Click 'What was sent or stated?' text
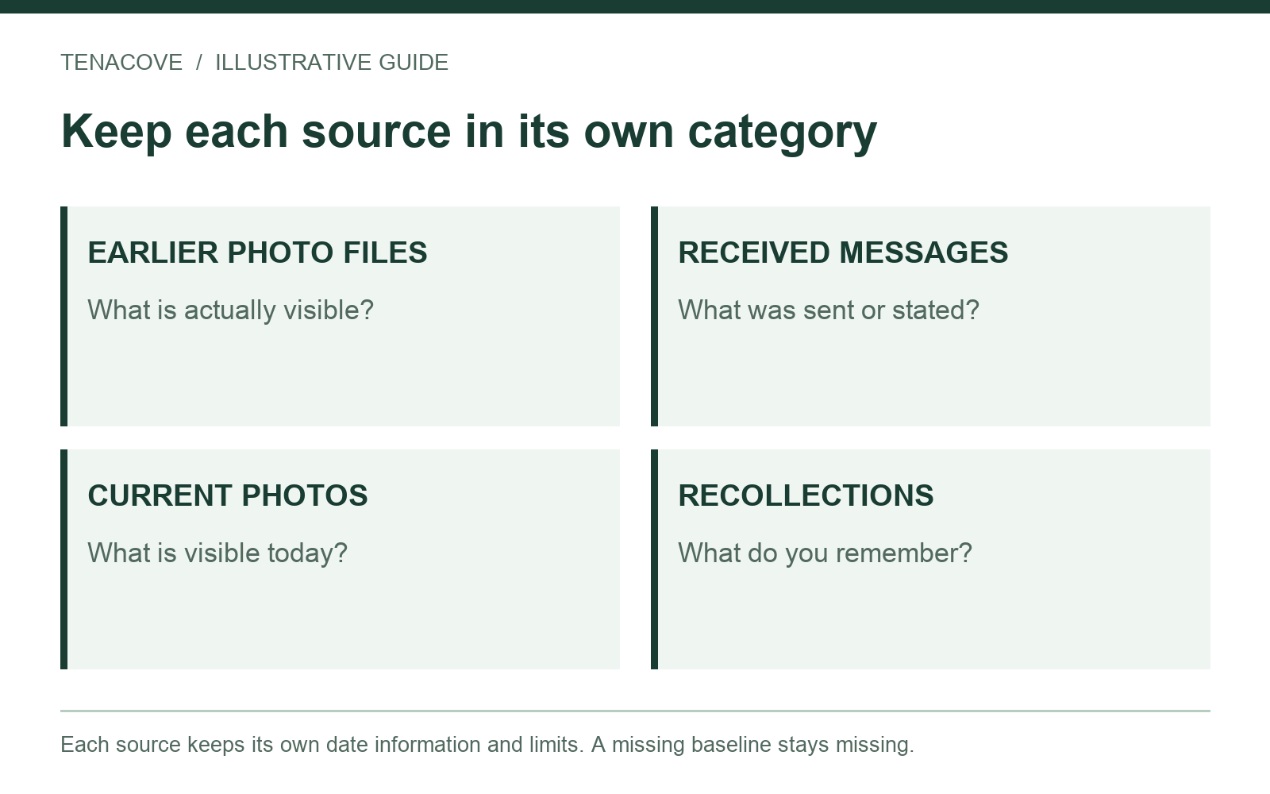The width and height of the screenshot is (1270, 794). 829,310
